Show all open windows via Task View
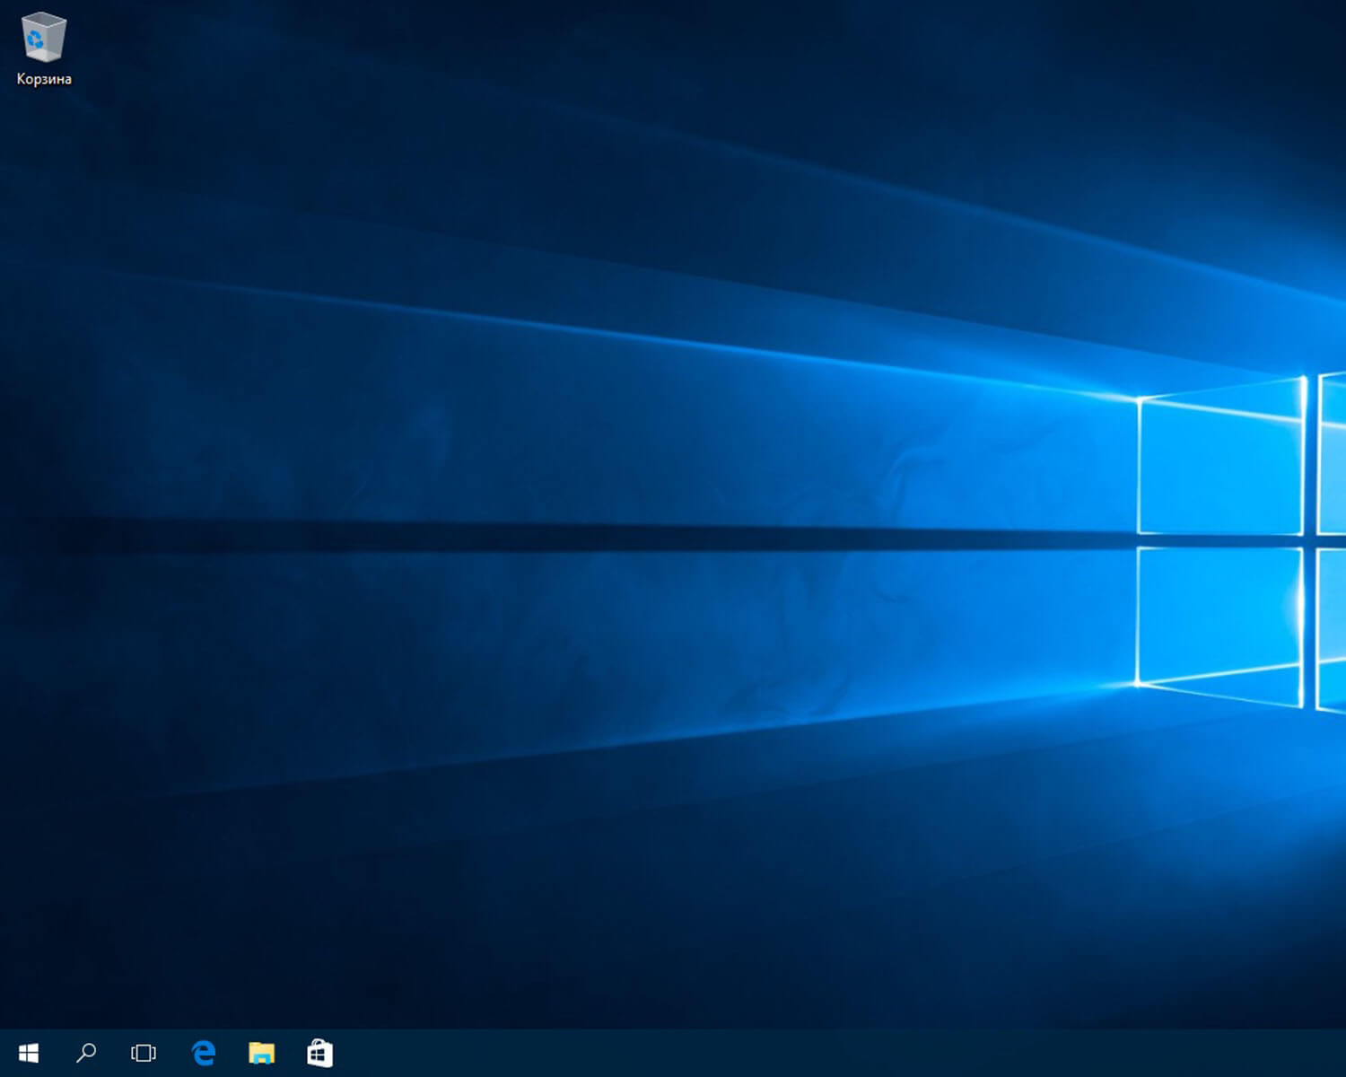Screen dimensions: 1346x1077 pyautogui.click(x=143, y=1052)
